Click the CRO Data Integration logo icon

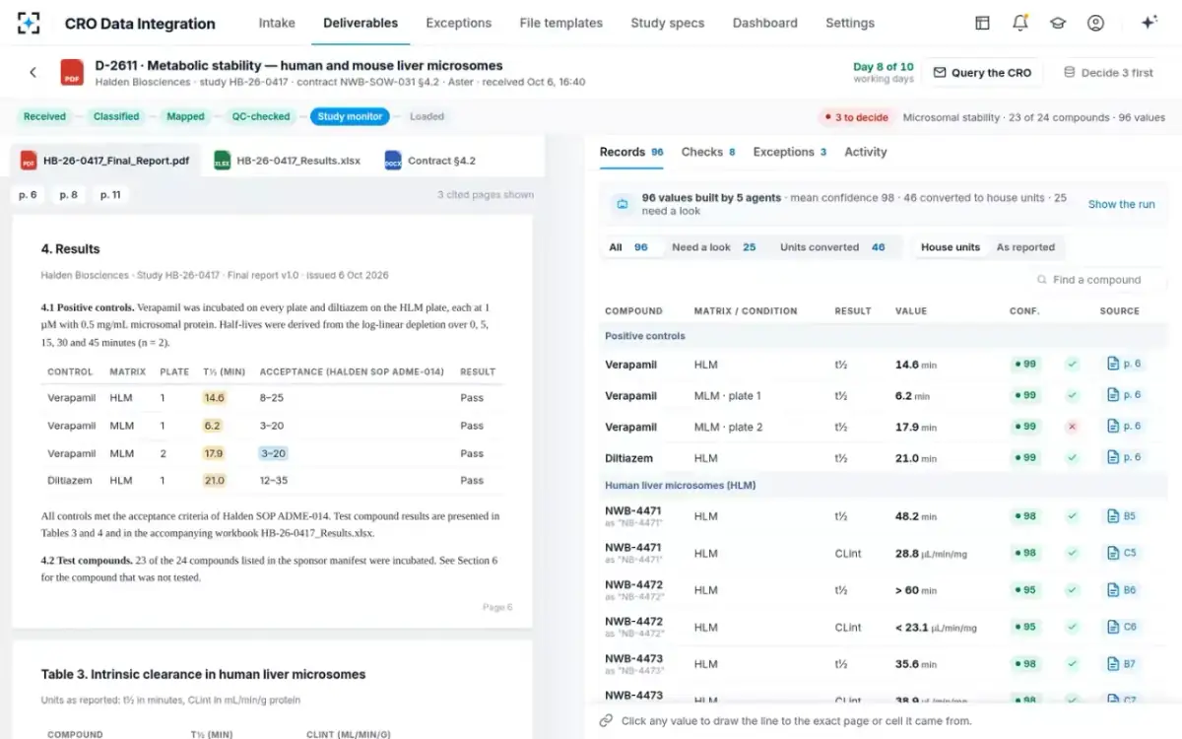pos(30,23)
